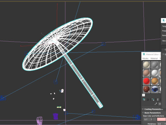The width and height of the screenshot is (166, 125).
Task: Click the base color weight spinner arrows
Action: click(151, 119)
